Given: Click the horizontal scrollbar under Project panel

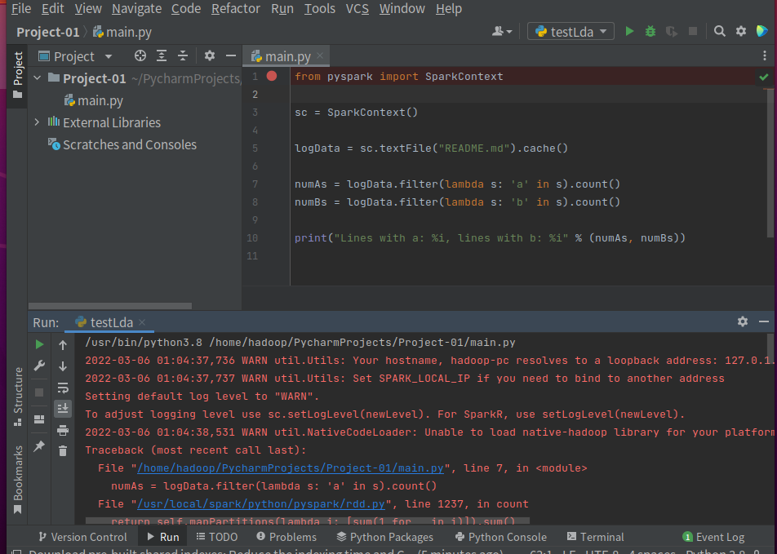Looking at the screenshot, I should [x=110, y=306].
